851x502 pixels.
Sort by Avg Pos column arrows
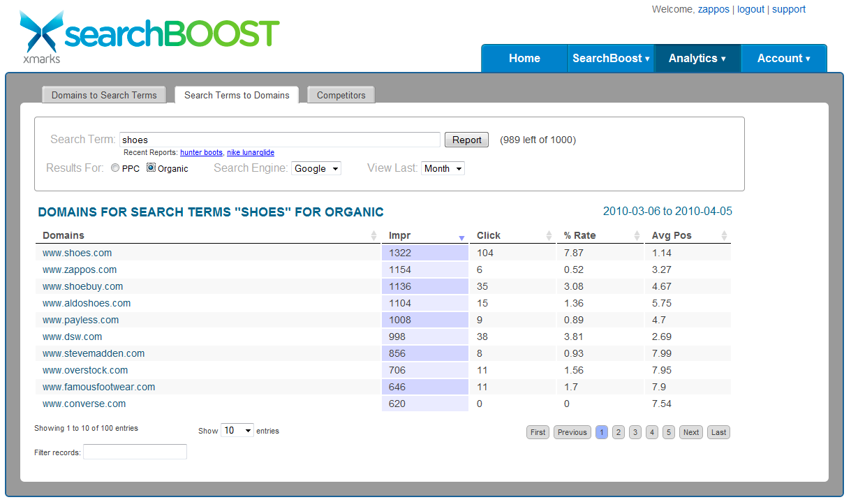point(724,236)
